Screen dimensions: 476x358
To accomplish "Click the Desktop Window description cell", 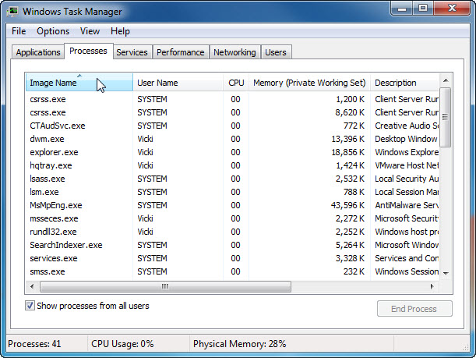I will tap(406, 139).
